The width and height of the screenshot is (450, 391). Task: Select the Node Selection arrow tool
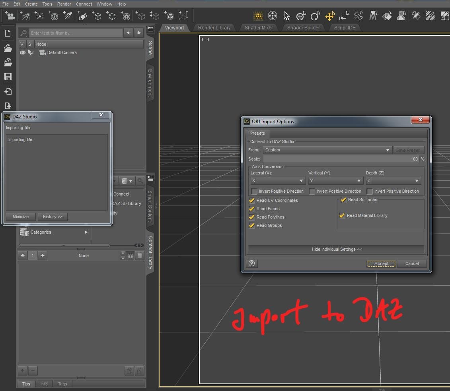(x=286, y=16)
